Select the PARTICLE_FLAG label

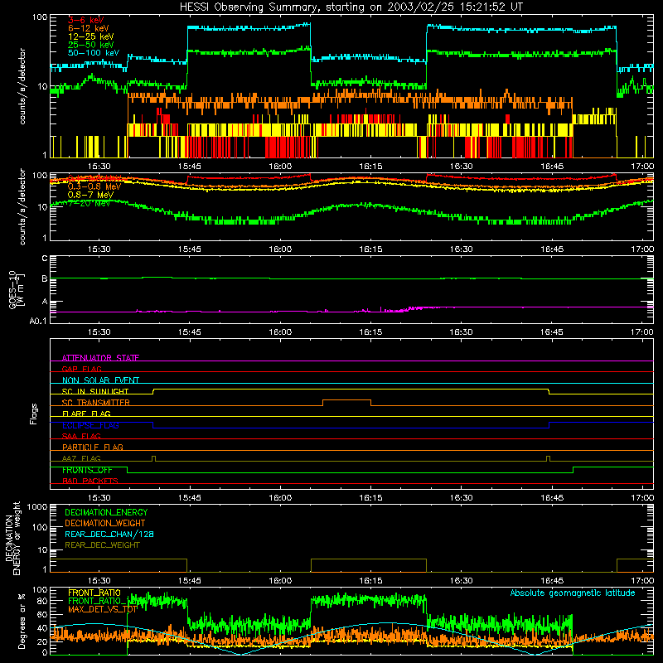(x=93, y=447)
